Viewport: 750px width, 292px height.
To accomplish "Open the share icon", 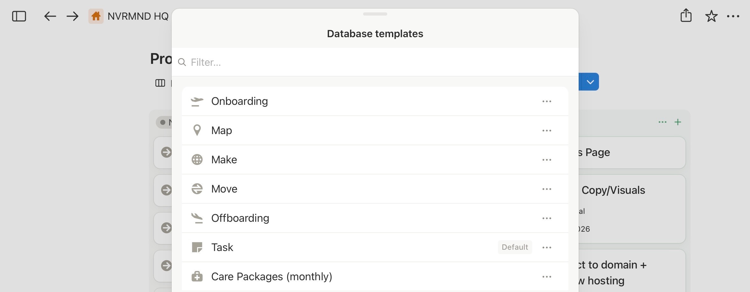I will click(x=686, y=16).
